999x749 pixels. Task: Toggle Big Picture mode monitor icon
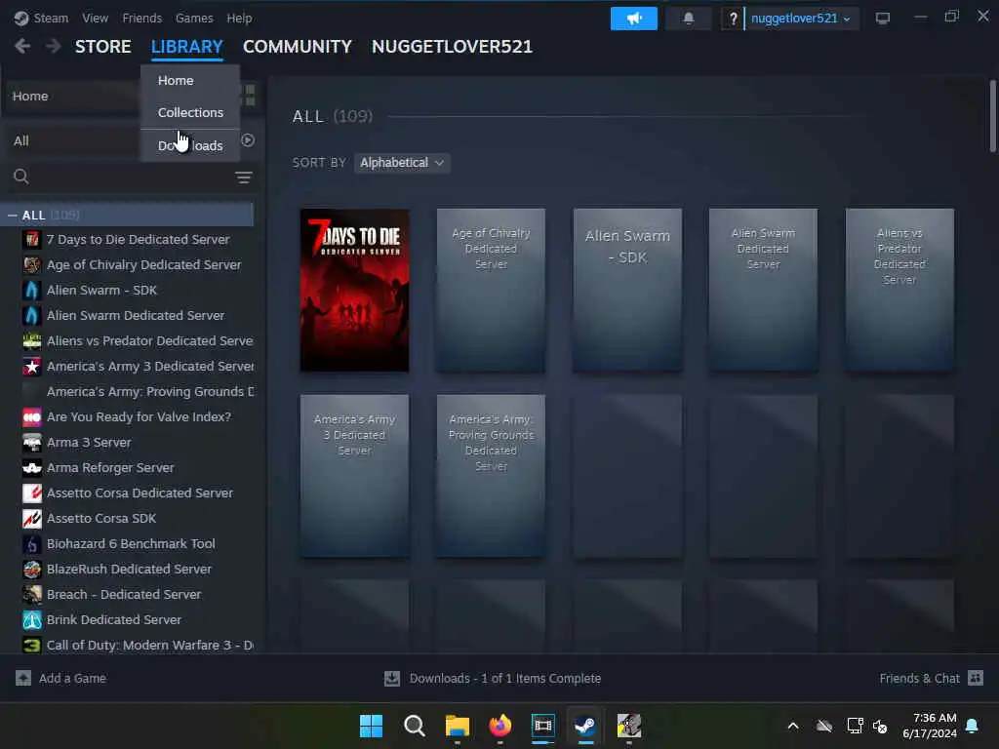pos(882,19)
